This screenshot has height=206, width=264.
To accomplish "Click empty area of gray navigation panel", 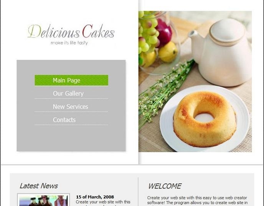I will click(71, 138).
